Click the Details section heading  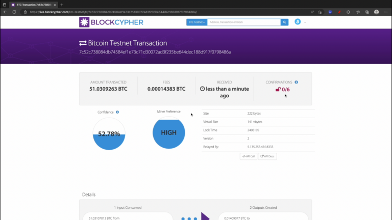[x=89, y=195]
